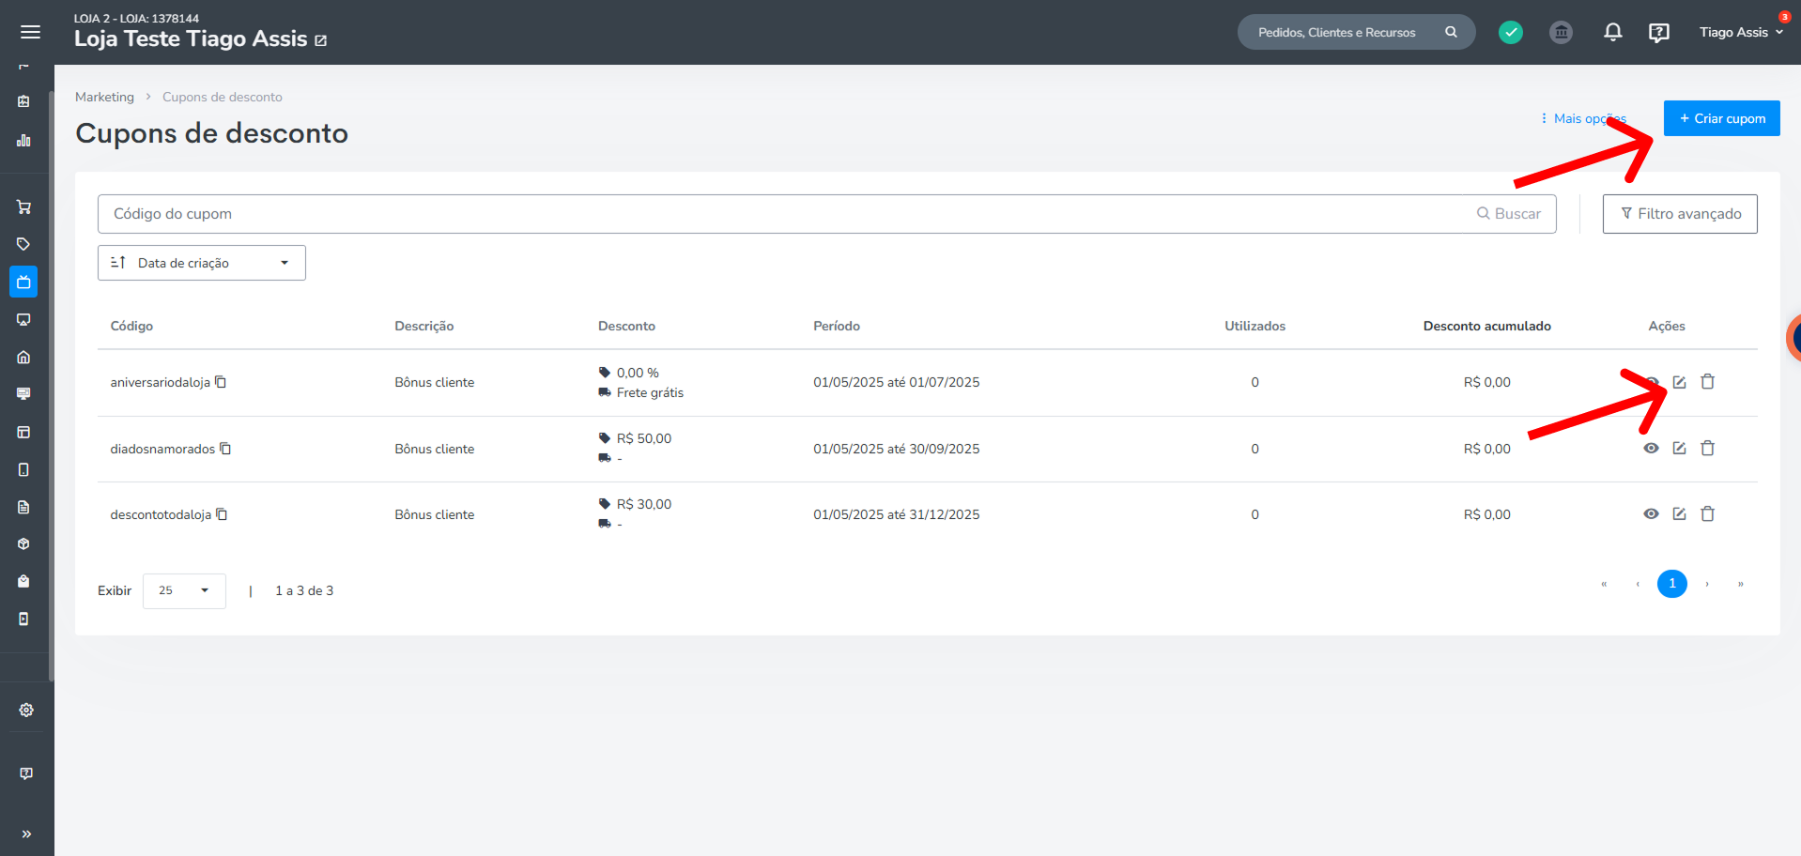The width and height of the screenshot is (1801, 856).
Task: Open the hamburger menu in the top bar
Action: (x=30, y=32)
